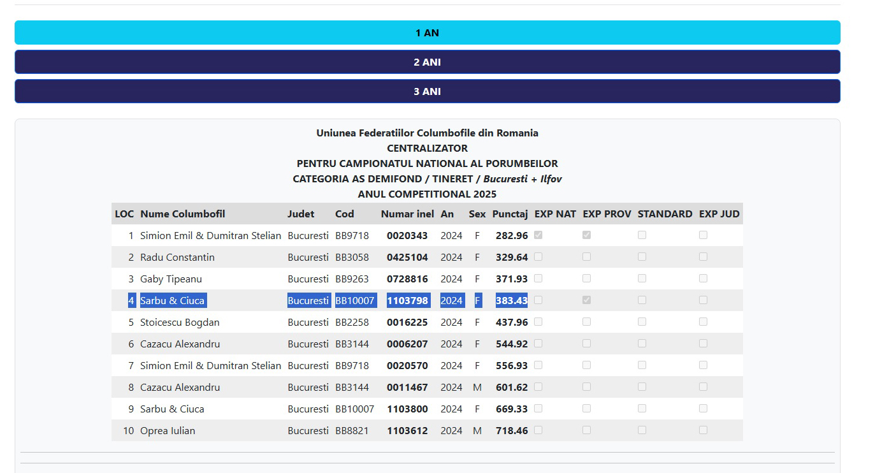Screen dimensions: 896x473
Task: Switch to the 2 ANI tab
Action: coord(427,62)
